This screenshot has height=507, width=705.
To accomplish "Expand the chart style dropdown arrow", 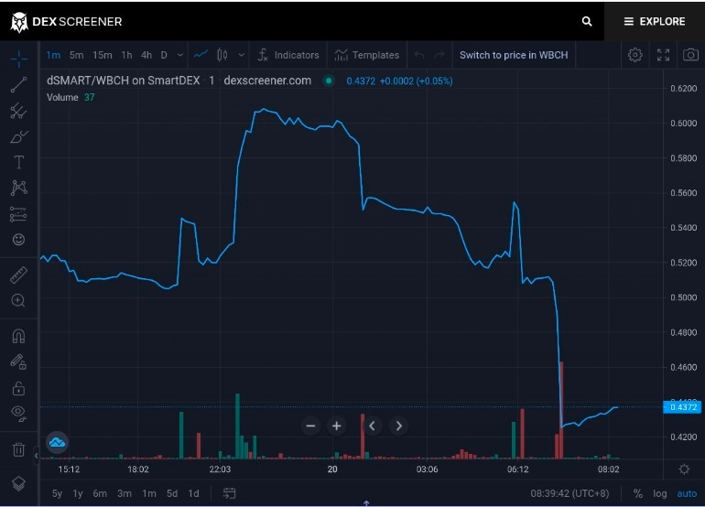I will point(242,55).
